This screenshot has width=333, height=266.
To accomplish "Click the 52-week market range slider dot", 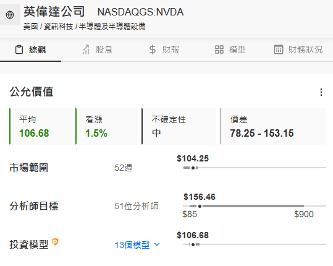I will point(193,168).
